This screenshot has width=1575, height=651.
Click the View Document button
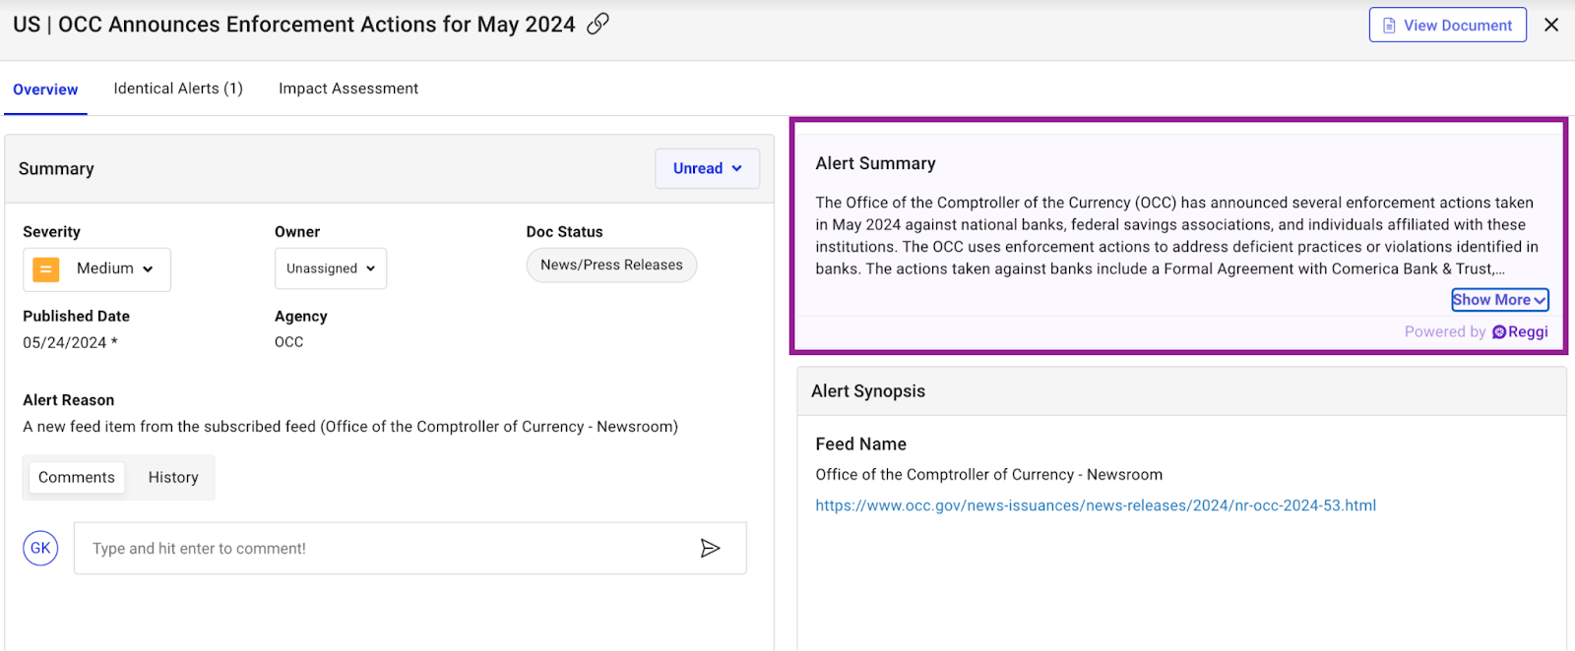(x=1447, y=26)
